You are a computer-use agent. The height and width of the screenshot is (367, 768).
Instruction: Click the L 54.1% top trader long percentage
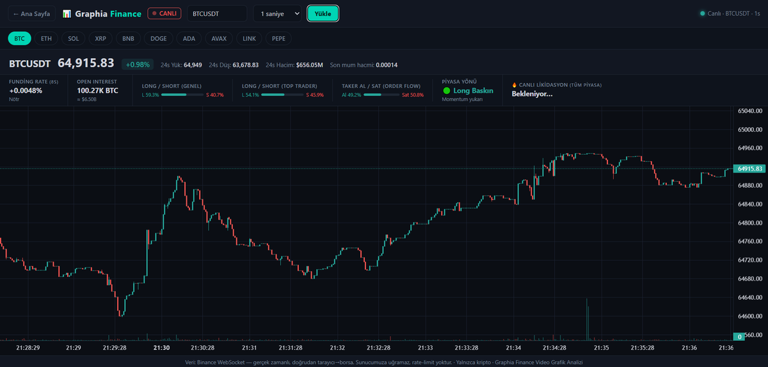[251, 95]
